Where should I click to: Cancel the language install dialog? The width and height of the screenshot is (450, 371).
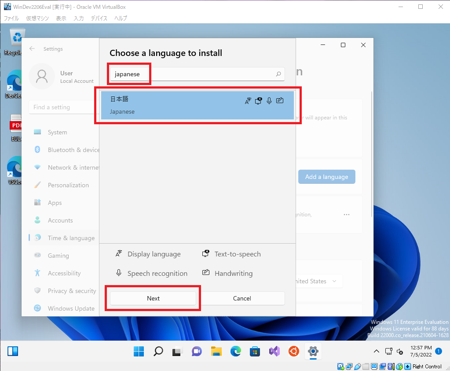[242, 298]
